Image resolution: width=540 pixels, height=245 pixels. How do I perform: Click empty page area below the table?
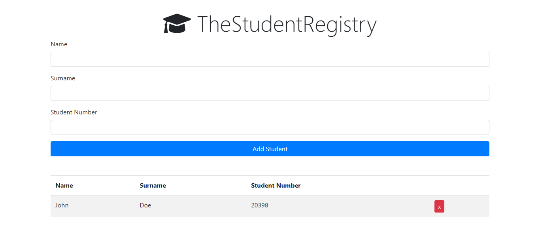click(x=270, y=232)
